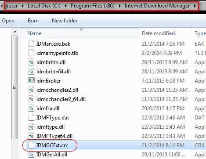Expand the arrow after Local Disk (C:)

[x=66, y=6]
